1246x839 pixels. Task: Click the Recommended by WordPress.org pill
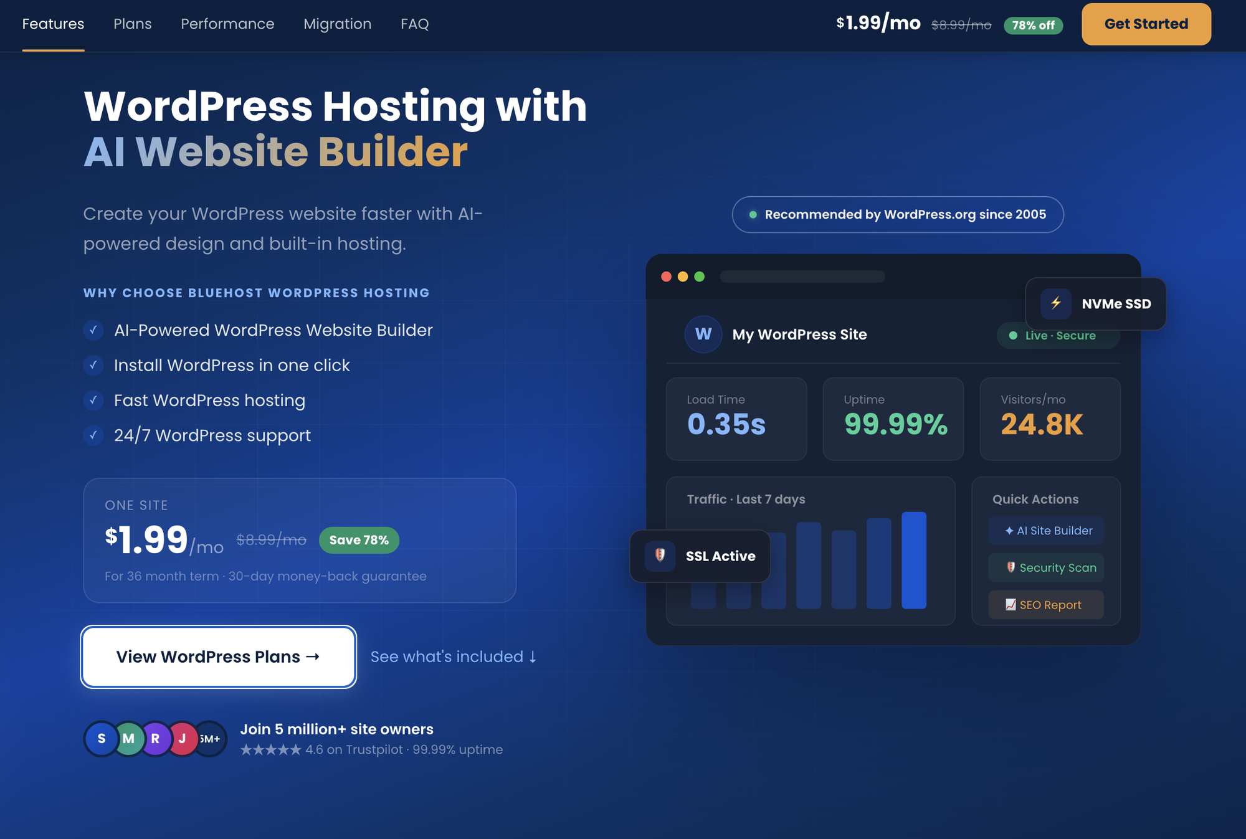[x=898, y=214]
